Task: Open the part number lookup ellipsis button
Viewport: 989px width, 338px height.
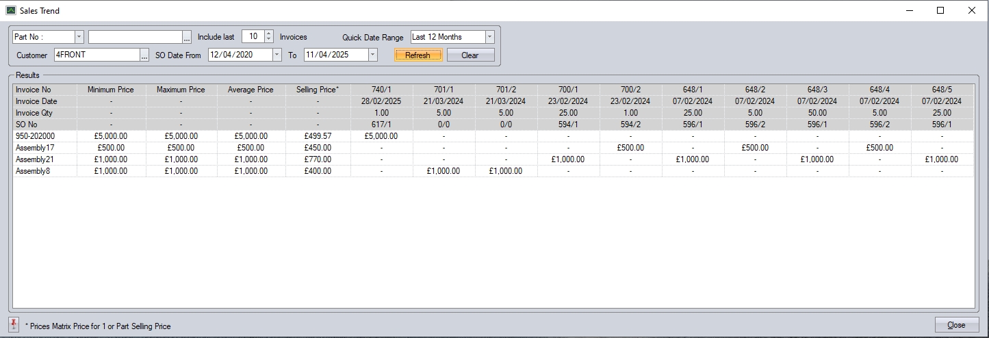Action: coord(187,37)
